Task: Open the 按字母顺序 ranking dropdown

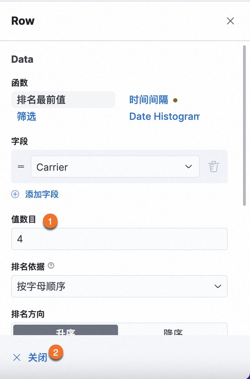Action: (x=119, y=287)
